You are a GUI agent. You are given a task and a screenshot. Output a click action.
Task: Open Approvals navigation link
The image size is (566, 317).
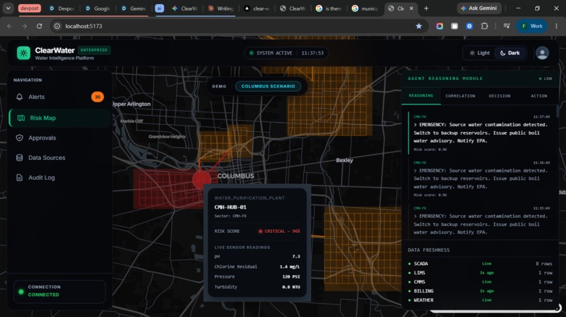pyautogui.click(x=42, y=137)
